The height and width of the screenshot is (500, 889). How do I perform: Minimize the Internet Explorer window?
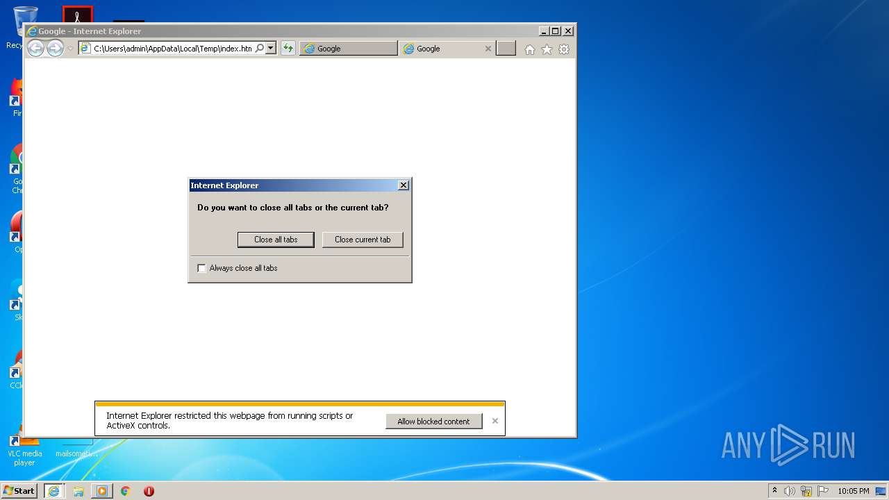(x=543, y=31)
